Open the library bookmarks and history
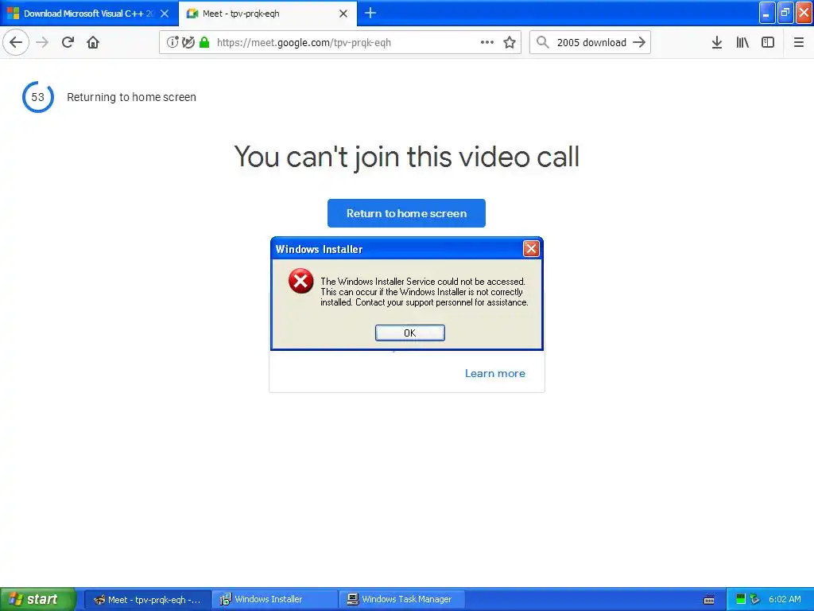814x611 pixels. (742, 42)
